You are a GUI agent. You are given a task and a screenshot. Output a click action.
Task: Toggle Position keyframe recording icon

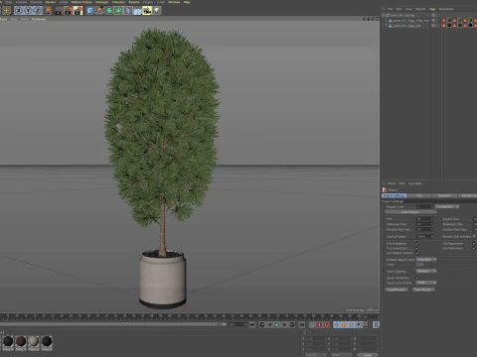pos(337,325)
